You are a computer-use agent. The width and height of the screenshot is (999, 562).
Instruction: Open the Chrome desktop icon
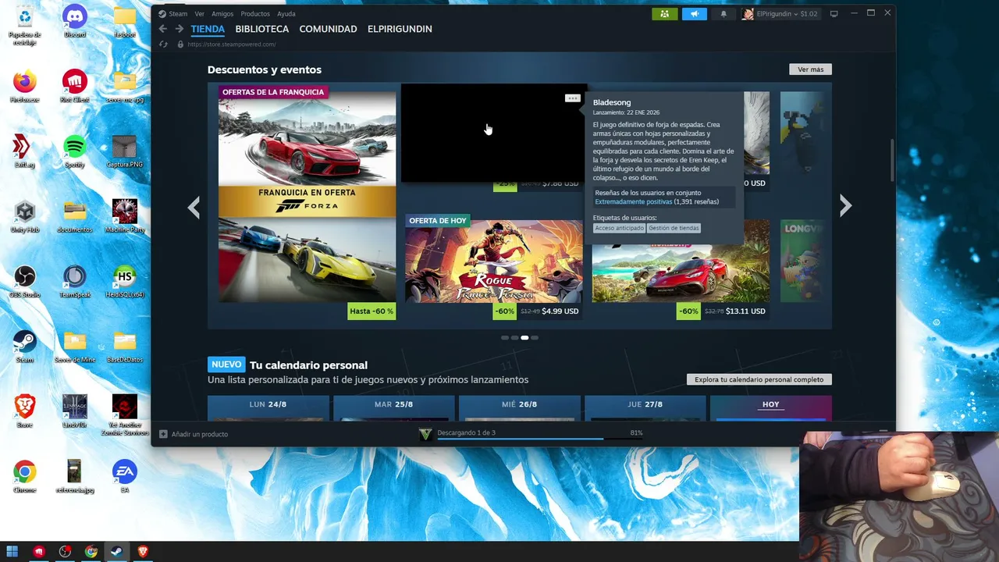click(25, 476)
